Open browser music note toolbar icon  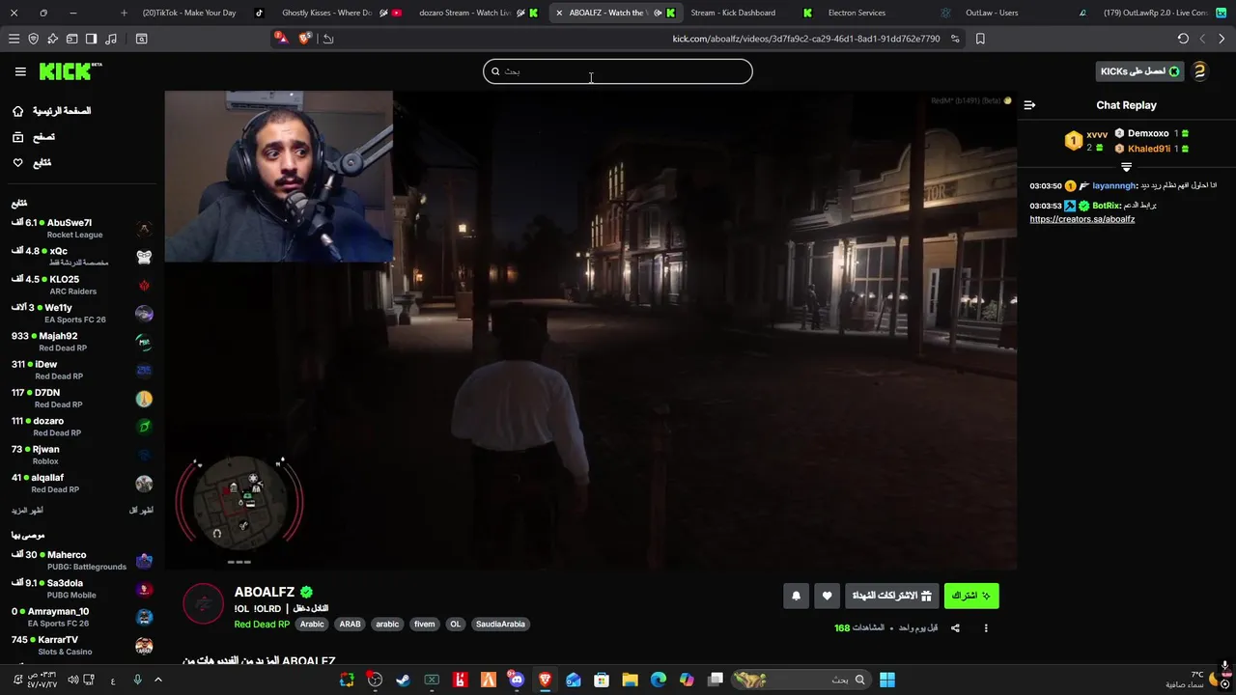pos(110,39)
